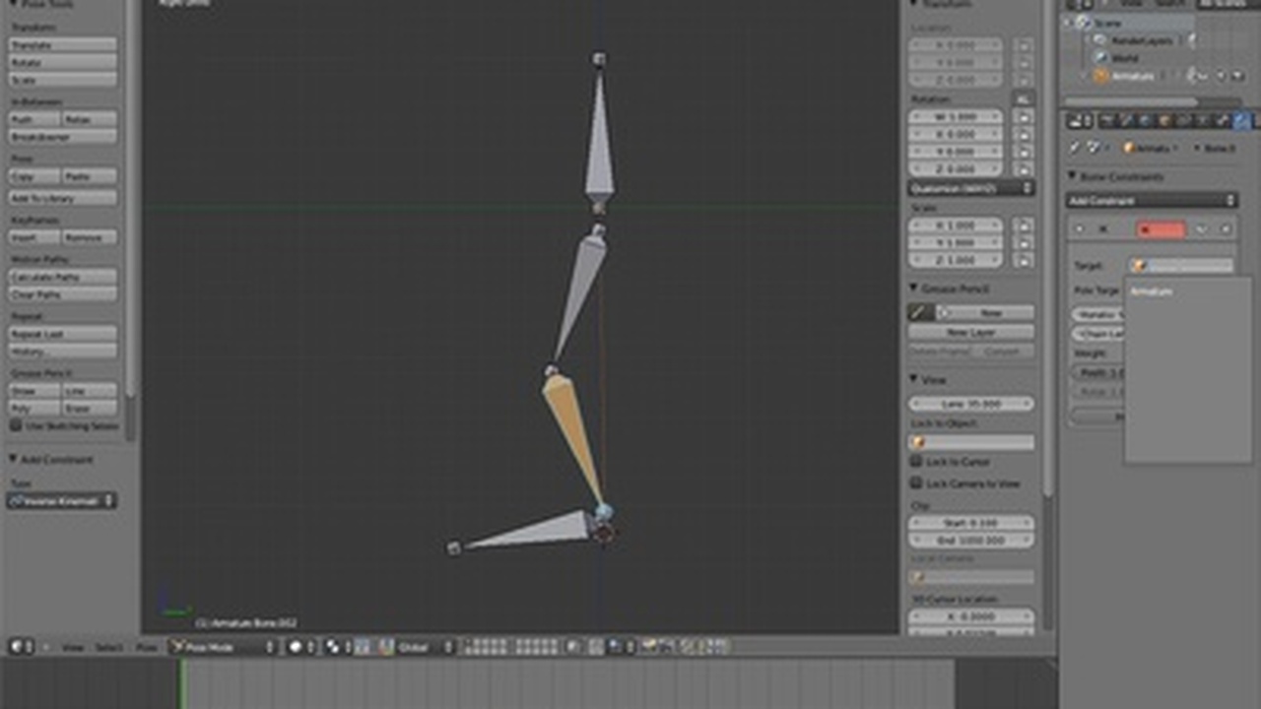Open the Viewport Shading icon in 3D view header

point(293,647)
